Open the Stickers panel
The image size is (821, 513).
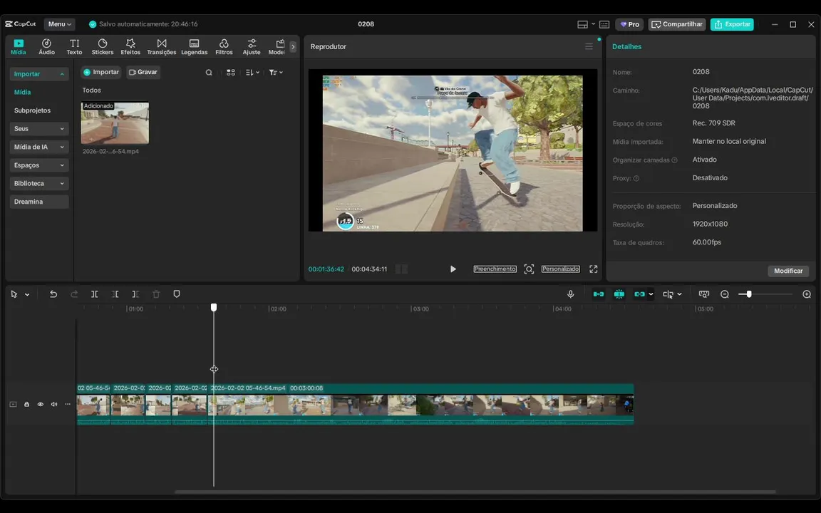click(x=103, y=47)
